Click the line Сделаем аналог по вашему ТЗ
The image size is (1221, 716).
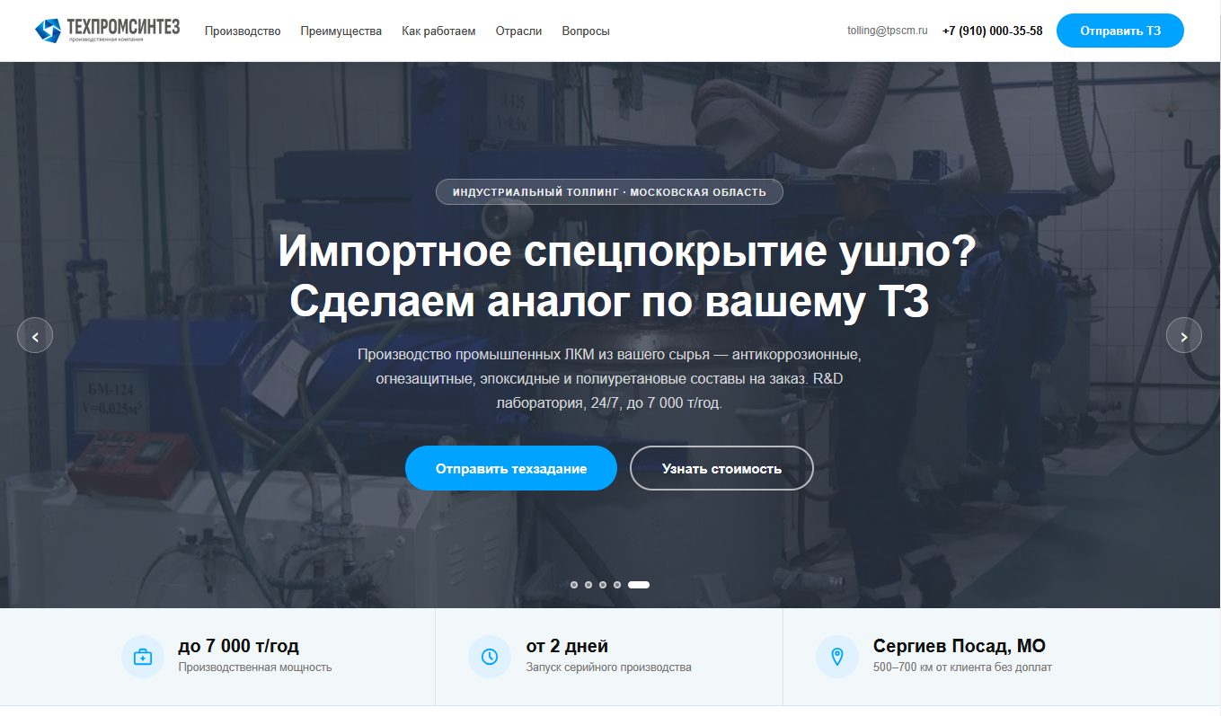coord(609,303)
